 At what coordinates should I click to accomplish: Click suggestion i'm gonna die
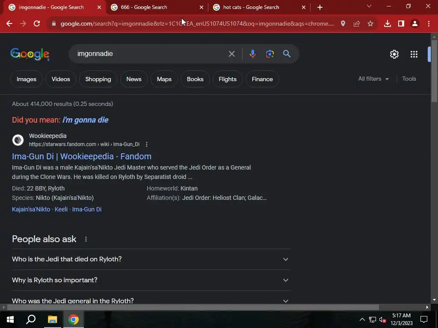(86, 120)
